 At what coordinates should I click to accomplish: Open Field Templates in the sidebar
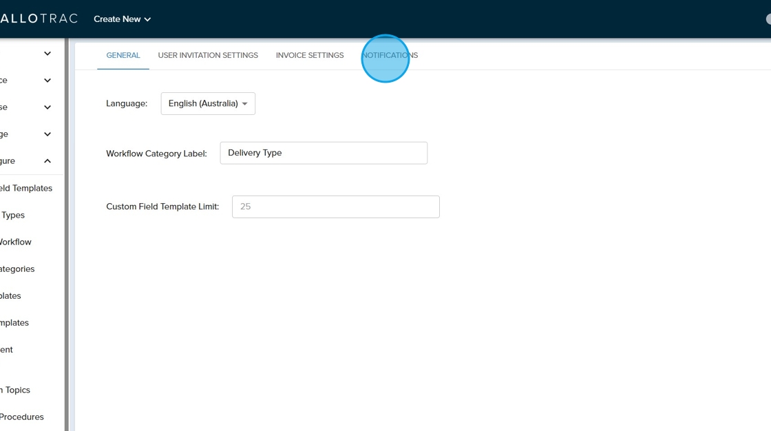pos(26,188)
